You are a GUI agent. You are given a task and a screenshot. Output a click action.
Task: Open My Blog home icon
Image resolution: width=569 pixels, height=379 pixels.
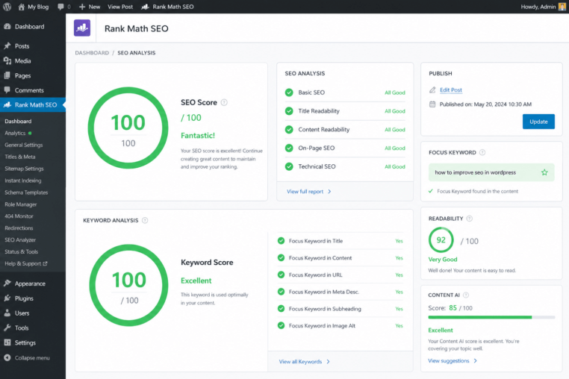22,7
